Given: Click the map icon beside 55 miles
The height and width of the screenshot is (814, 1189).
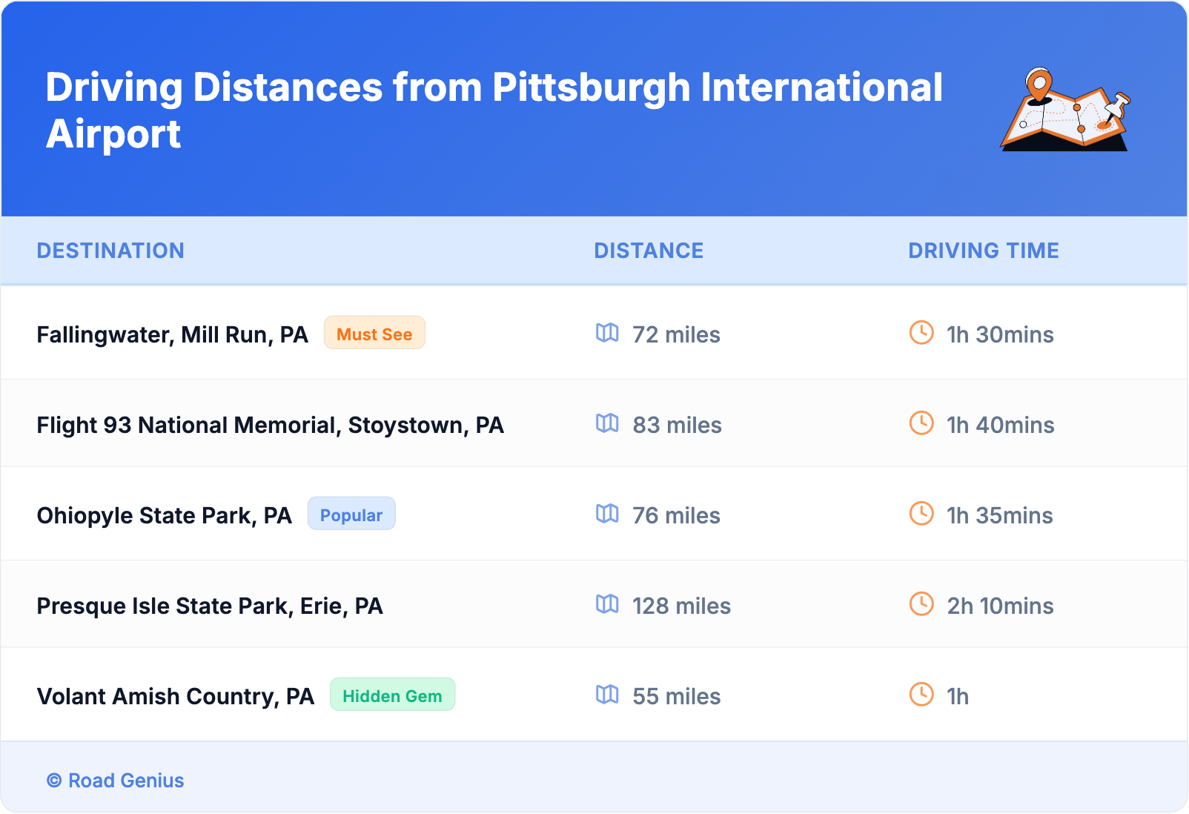Looking at the screenshot, I should click(607, 695).
